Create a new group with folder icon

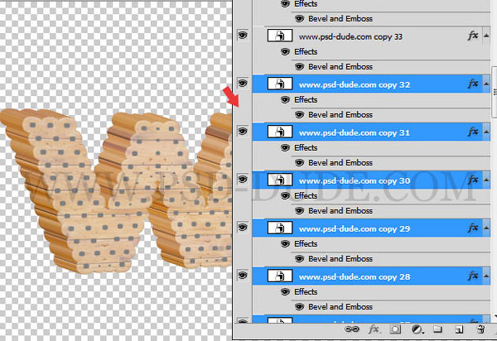pyautogui.click(x=437, y=329)
